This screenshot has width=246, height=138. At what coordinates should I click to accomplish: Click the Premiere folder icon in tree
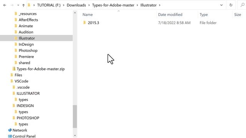(x=16, y=56)
